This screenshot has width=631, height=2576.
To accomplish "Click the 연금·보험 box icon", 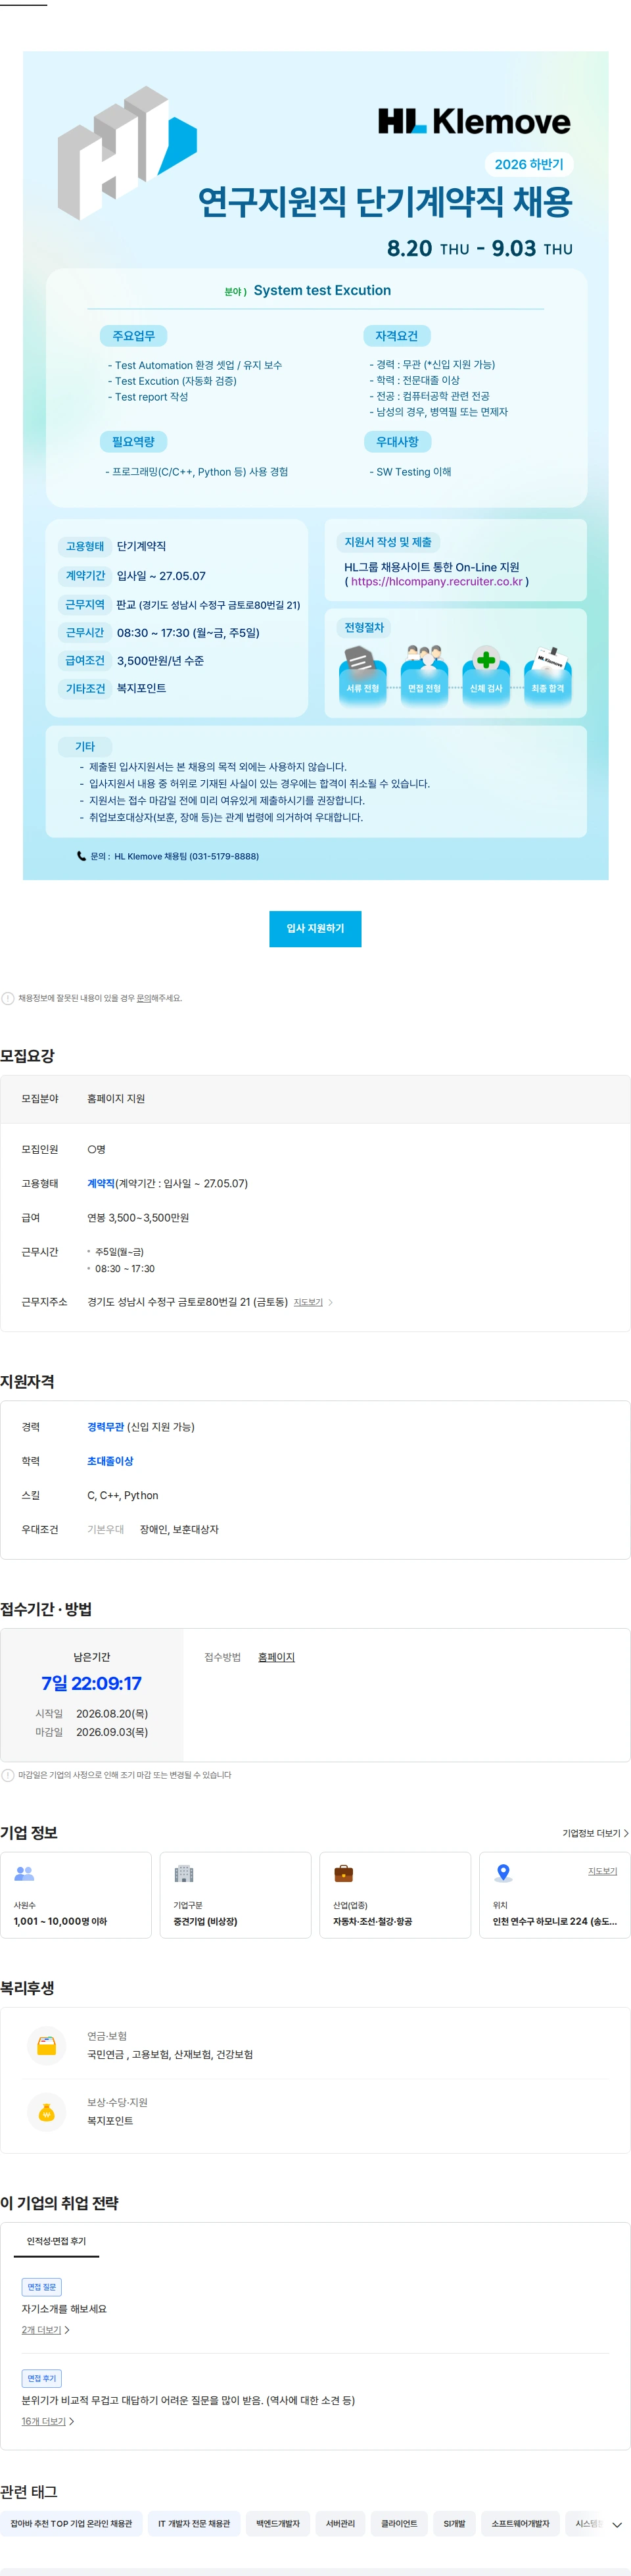I will coord(46,2045).
